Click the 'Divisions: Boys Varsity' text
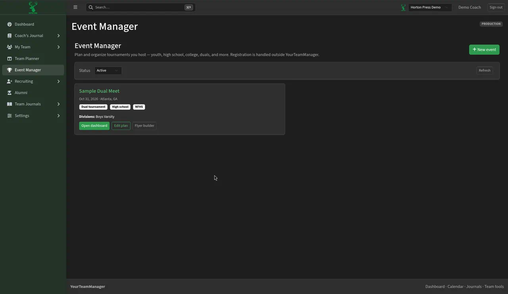 click(x=96, y=117)
